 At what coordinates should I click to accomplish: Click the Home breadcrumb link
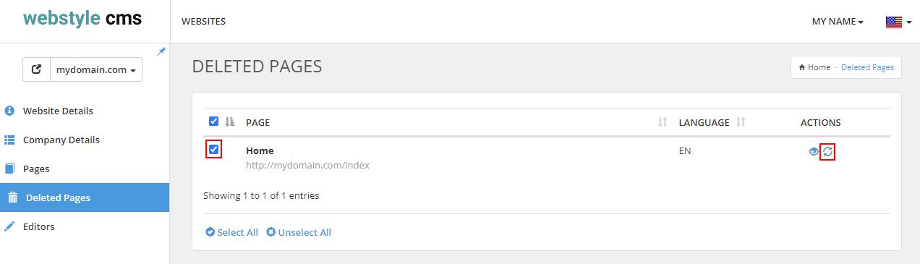[x=814, y=67]
